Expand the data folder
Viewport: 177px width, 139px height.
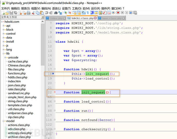pos(3,37)
